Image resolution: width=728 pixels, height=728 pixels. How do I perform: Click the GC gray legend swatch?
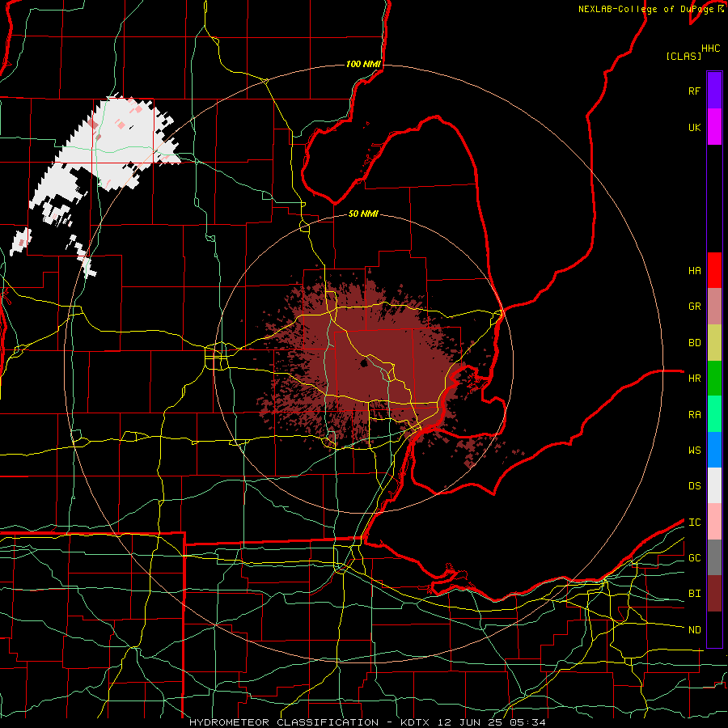pos(714,557)
